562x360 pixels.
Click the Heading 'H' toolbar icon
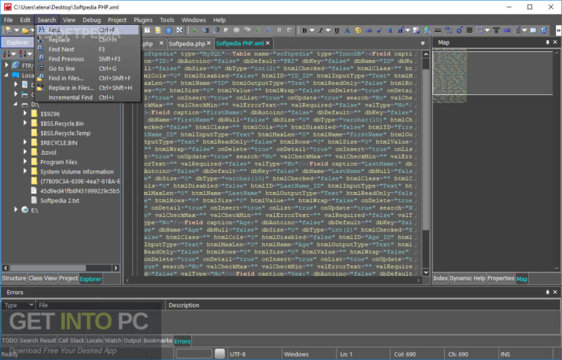click(x=400, y=31)
